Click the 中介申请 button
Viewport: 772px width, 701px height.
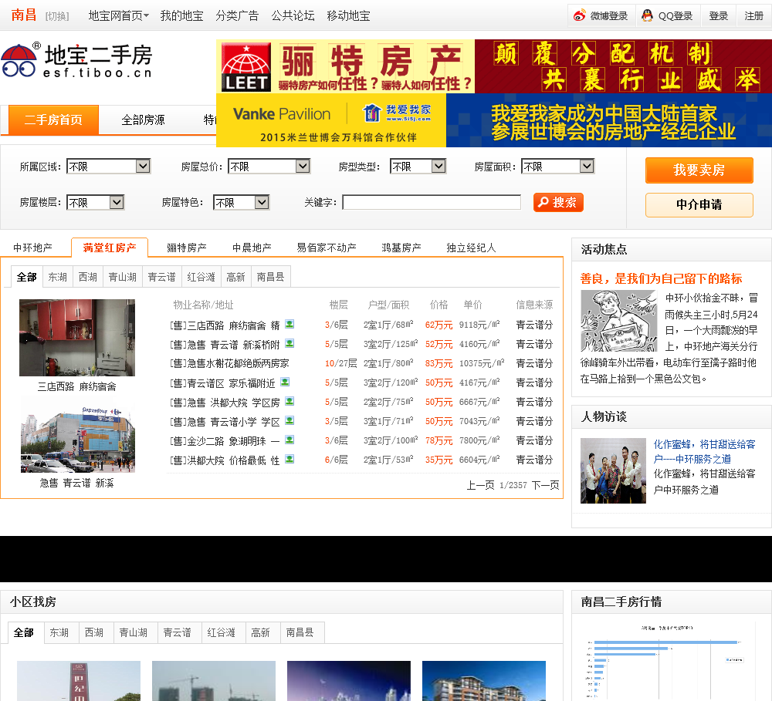click(x=699, y=204)
